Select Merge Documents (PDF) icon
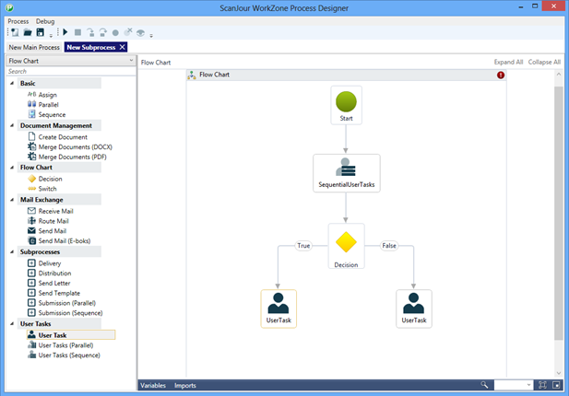Viewport: 569px width, 396px height. [x=32, y=157]
